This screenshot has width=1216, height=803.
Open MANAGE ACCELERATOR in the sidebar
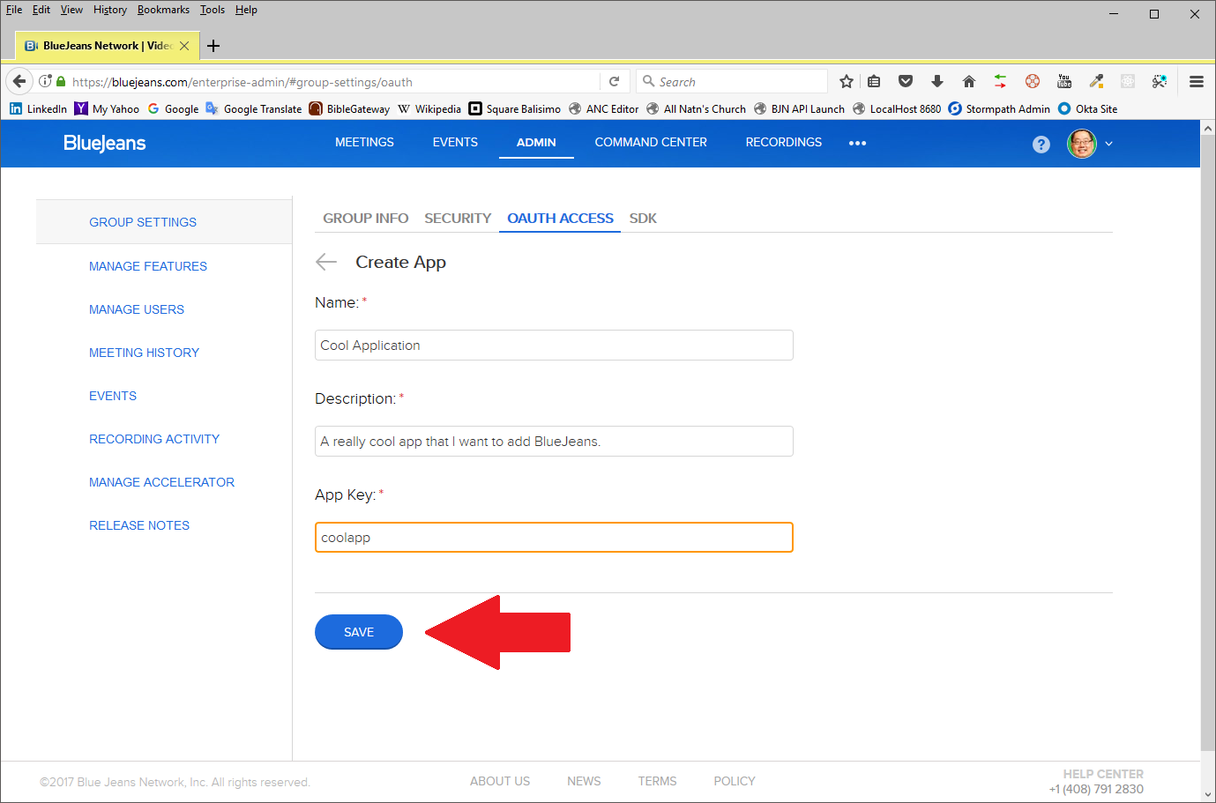click(x=161, y=482)
